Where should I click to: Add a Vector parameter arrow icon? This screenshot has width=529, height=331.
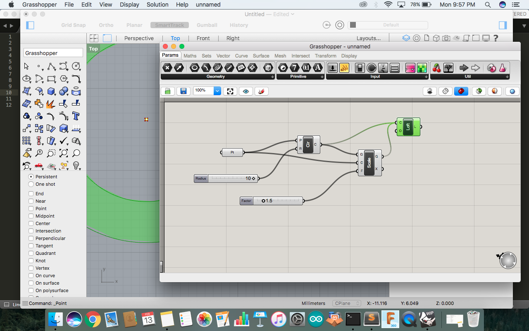coord(179,68)
